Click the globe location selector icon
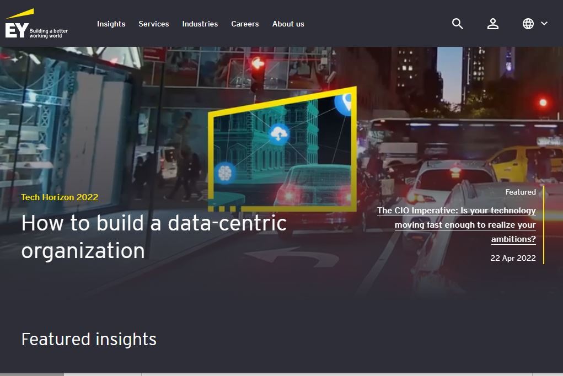 [528, 24]
